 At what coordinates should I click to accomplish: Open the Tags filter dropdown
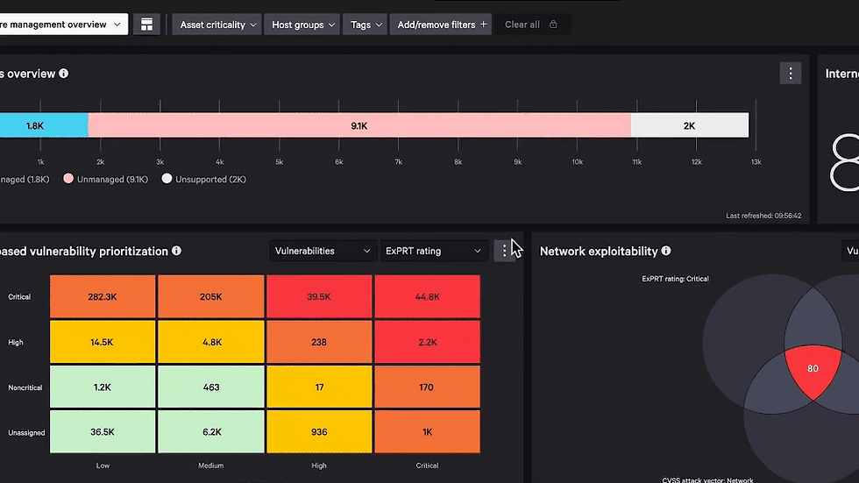[366, 25]
